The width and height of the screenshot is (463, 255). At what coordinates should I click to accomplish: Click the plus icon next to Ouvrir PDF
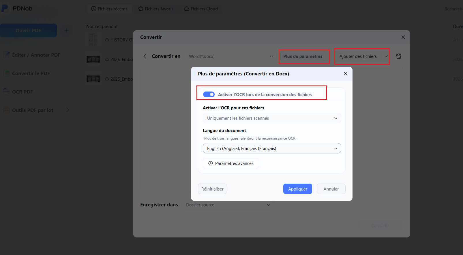66,31
